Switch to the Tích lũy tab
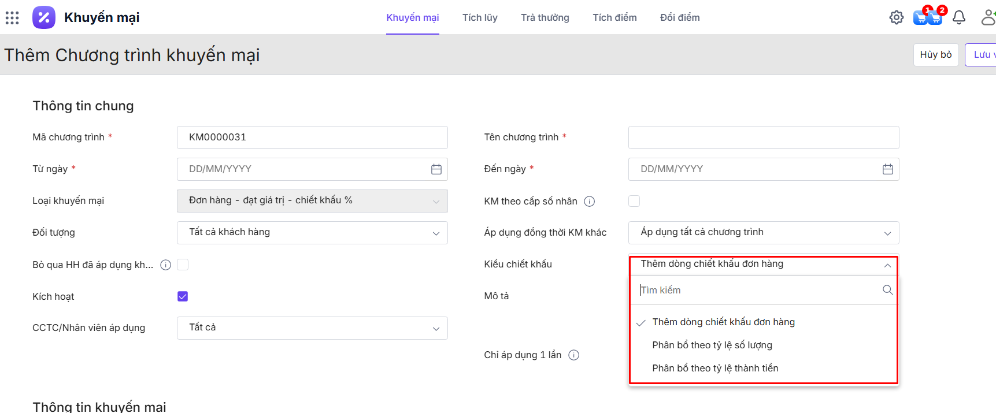The image size is (996, 413). [x=479, y=17]
